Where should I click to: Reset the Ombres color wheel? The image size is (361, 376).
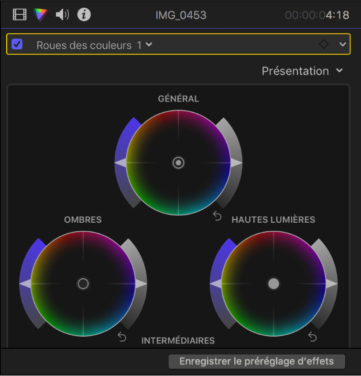122,337
